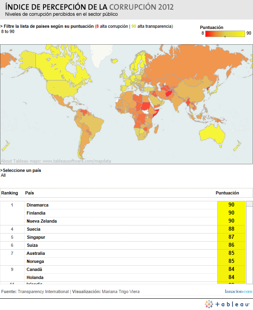Select the País column header
Viewport: 253px width, 310px height.
(x=29, y=193)
